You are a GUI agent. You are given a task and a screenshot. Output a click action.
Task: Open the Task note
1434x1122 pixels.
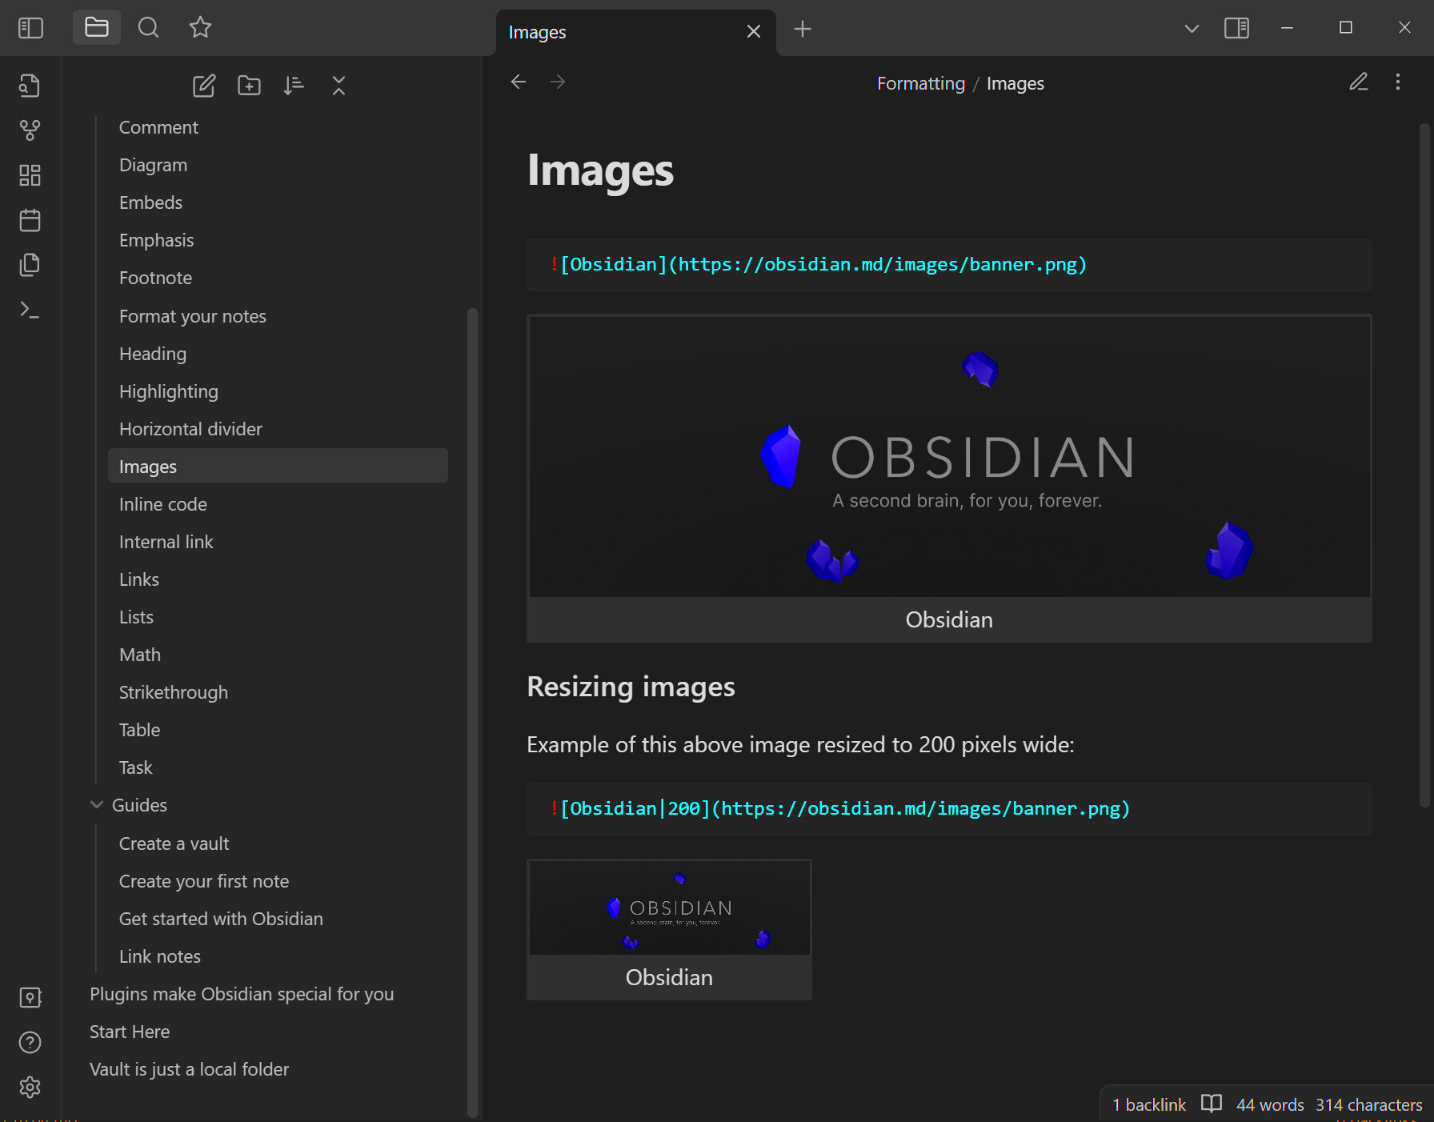point(278,767)
